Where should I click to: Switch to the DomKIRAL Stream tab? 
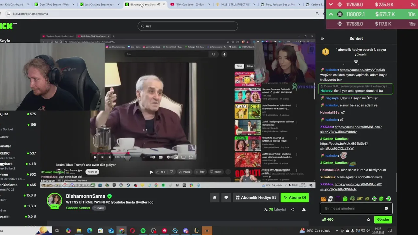[x=54, y=5]
